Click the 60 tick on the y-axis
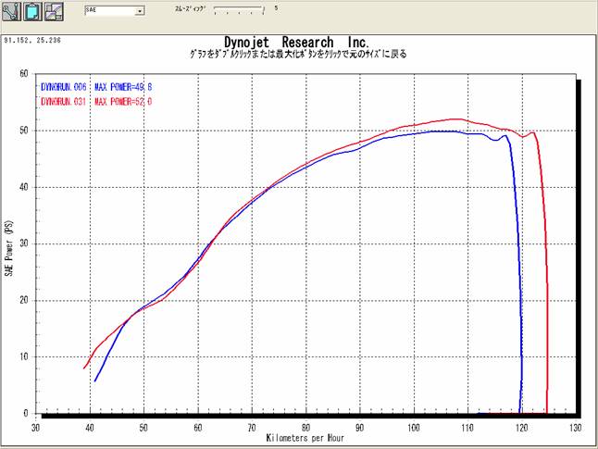This screenshot has width=598, height=449. pos(24,74)
